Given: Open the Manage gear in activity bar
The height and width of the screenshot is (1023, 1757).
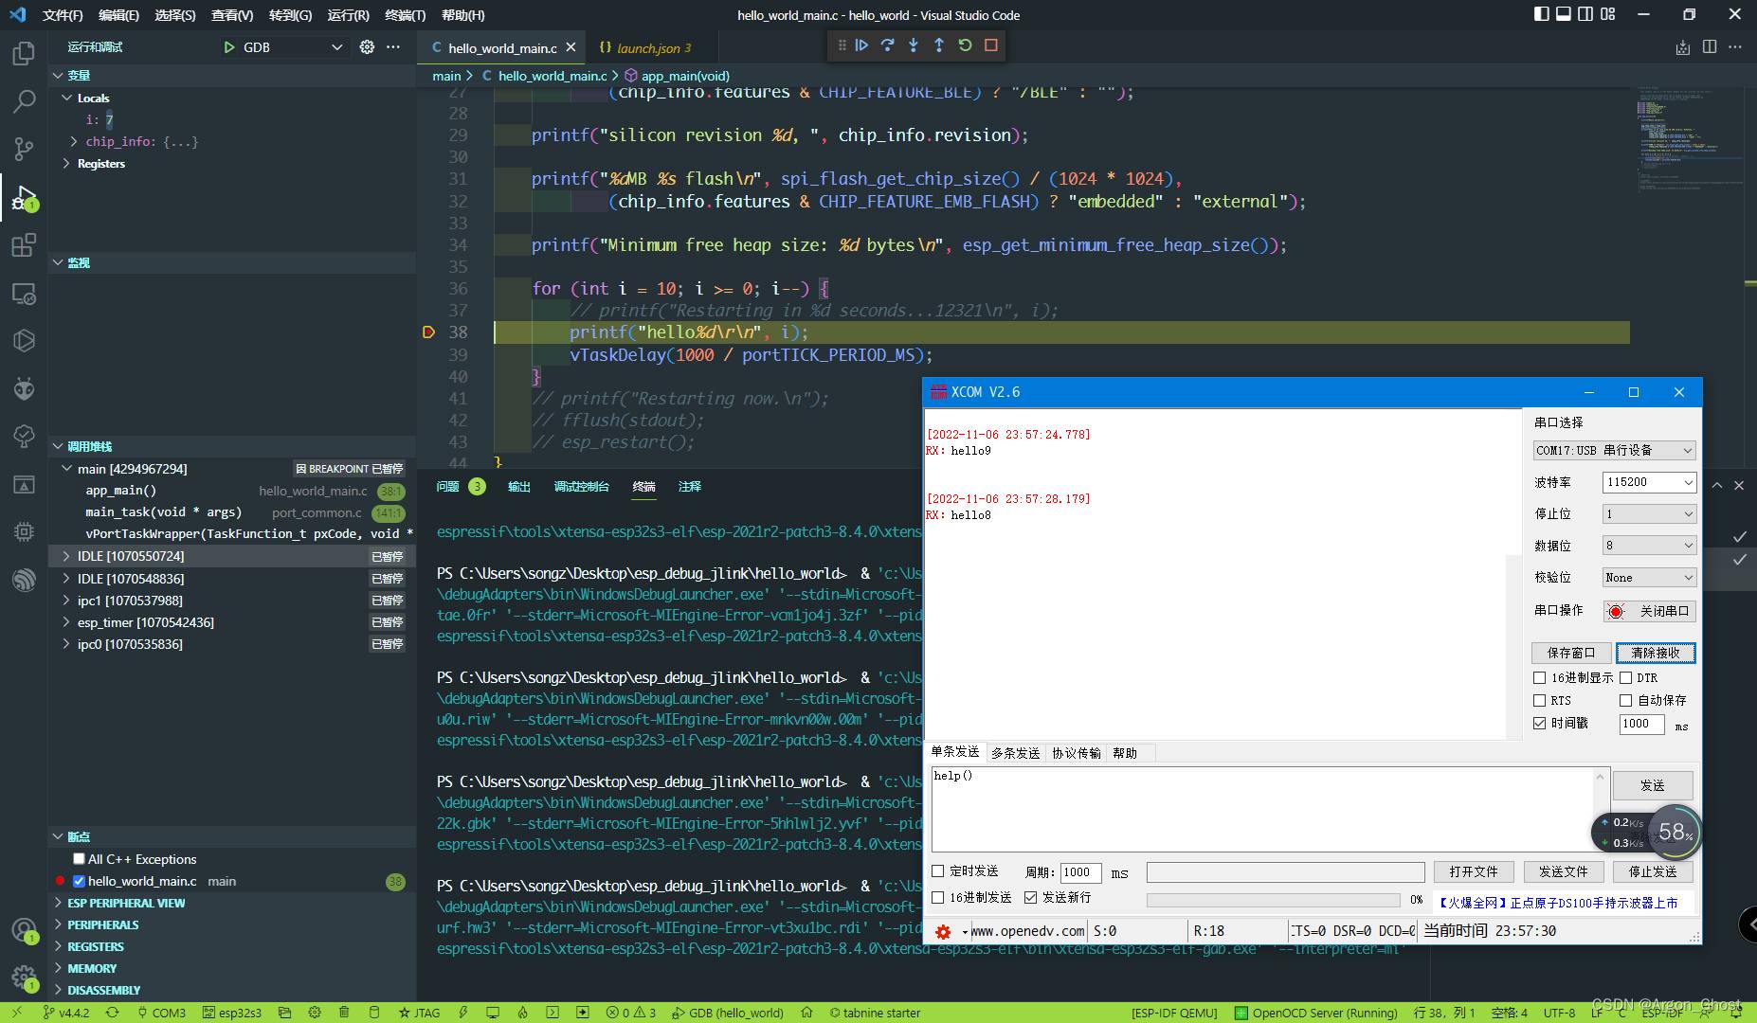Looking at the screenshot, I should tap(24, 978).
